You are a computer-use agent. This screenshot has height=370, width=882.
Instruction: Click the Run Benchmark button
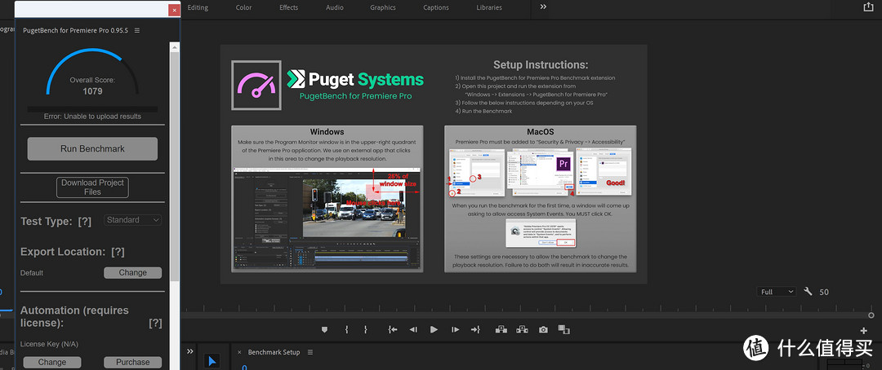(x=92, y=149)
